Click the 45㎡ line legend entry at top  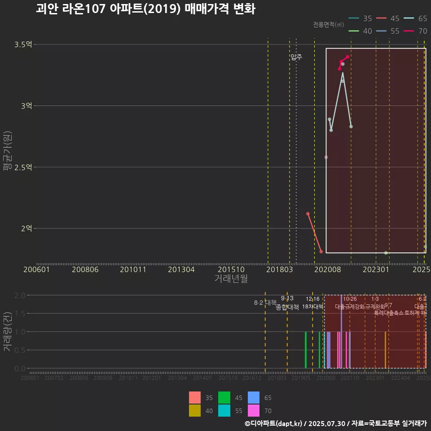tap(387, 18)
